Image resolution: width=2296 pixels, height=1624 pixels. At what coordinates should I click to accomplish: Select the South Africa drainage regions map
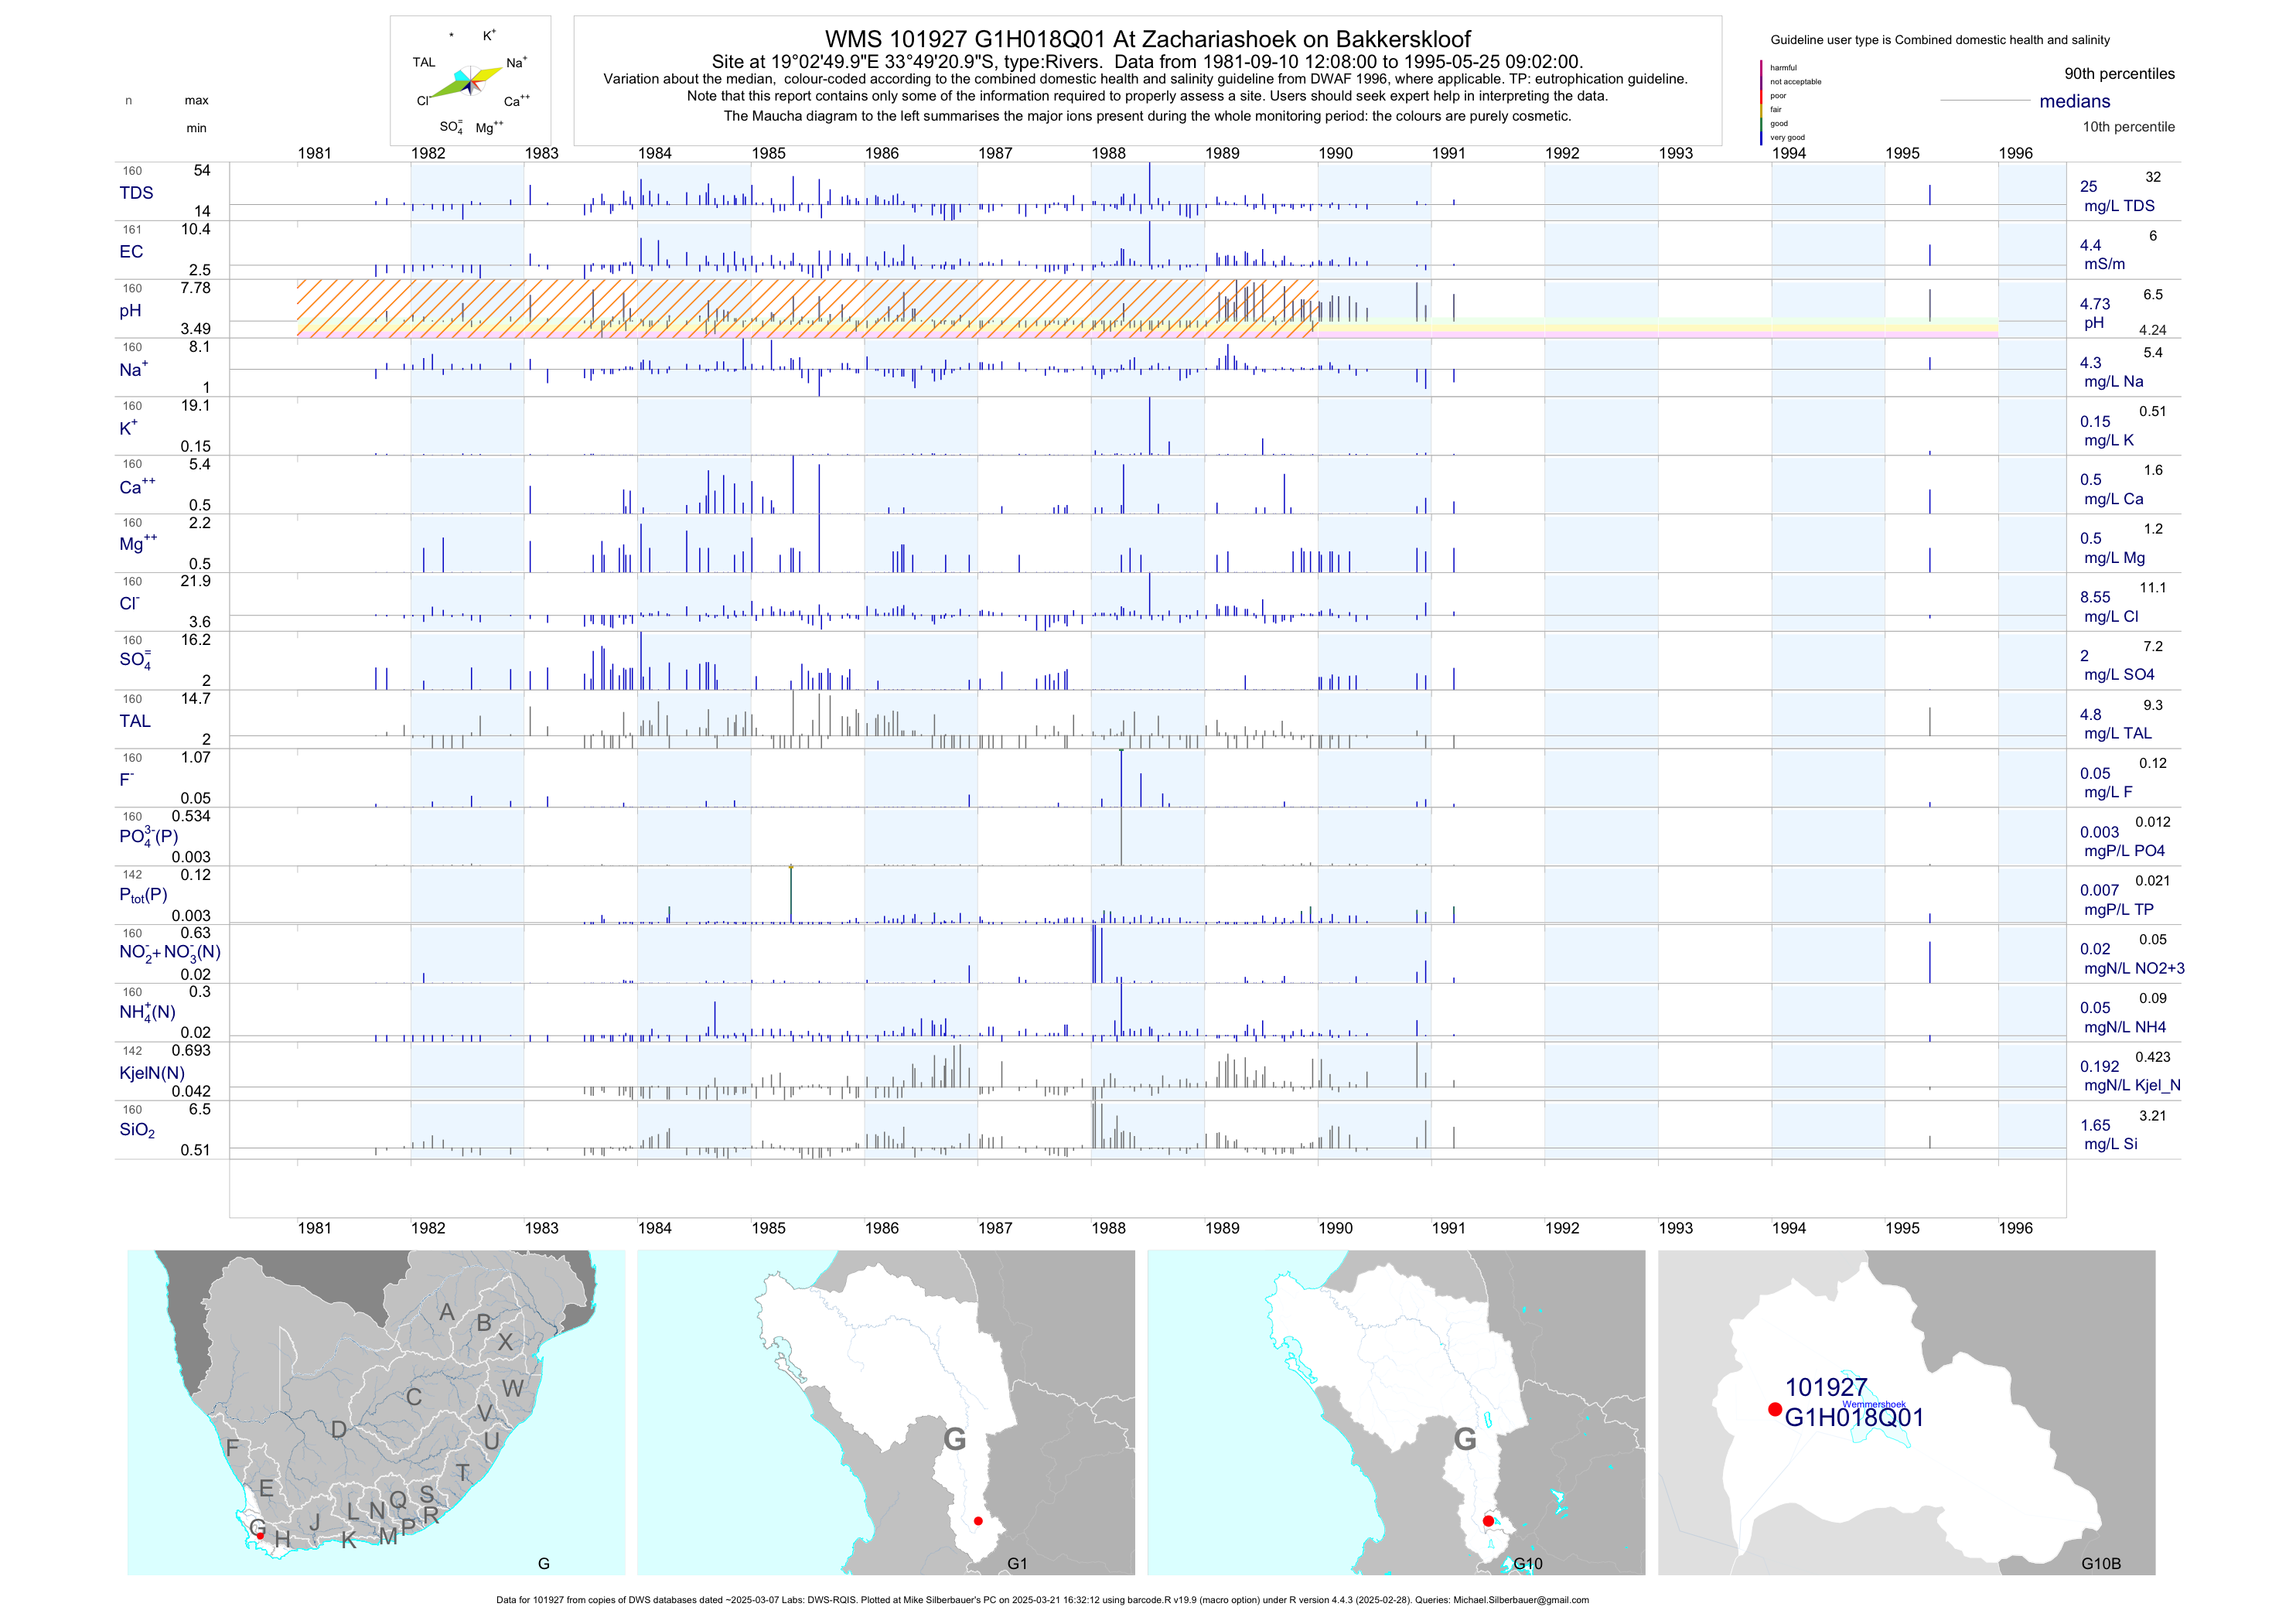[376, 1412]
